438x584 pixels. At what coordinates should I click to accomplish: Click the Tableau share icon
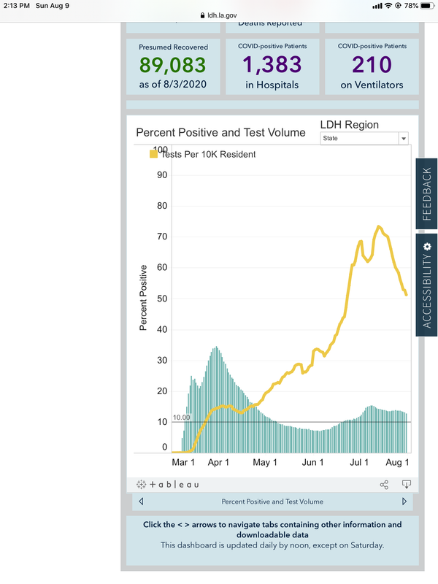[x=384, y=485]
